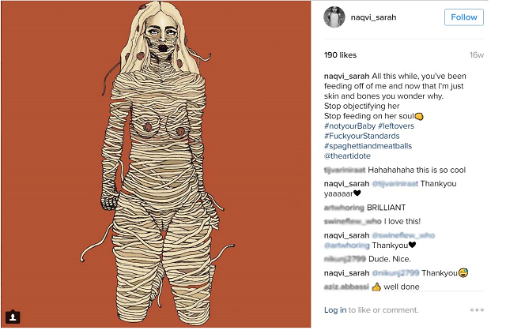Click the tagged people icon on the photo
This screenshot has height=330, width=506.
pos(13,317)
